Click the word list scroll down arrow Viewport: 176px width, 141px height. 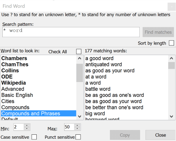coord(79,116)
